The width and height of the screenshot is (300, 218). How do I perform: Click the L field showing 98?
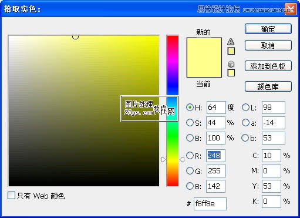(x=274, y=108)
